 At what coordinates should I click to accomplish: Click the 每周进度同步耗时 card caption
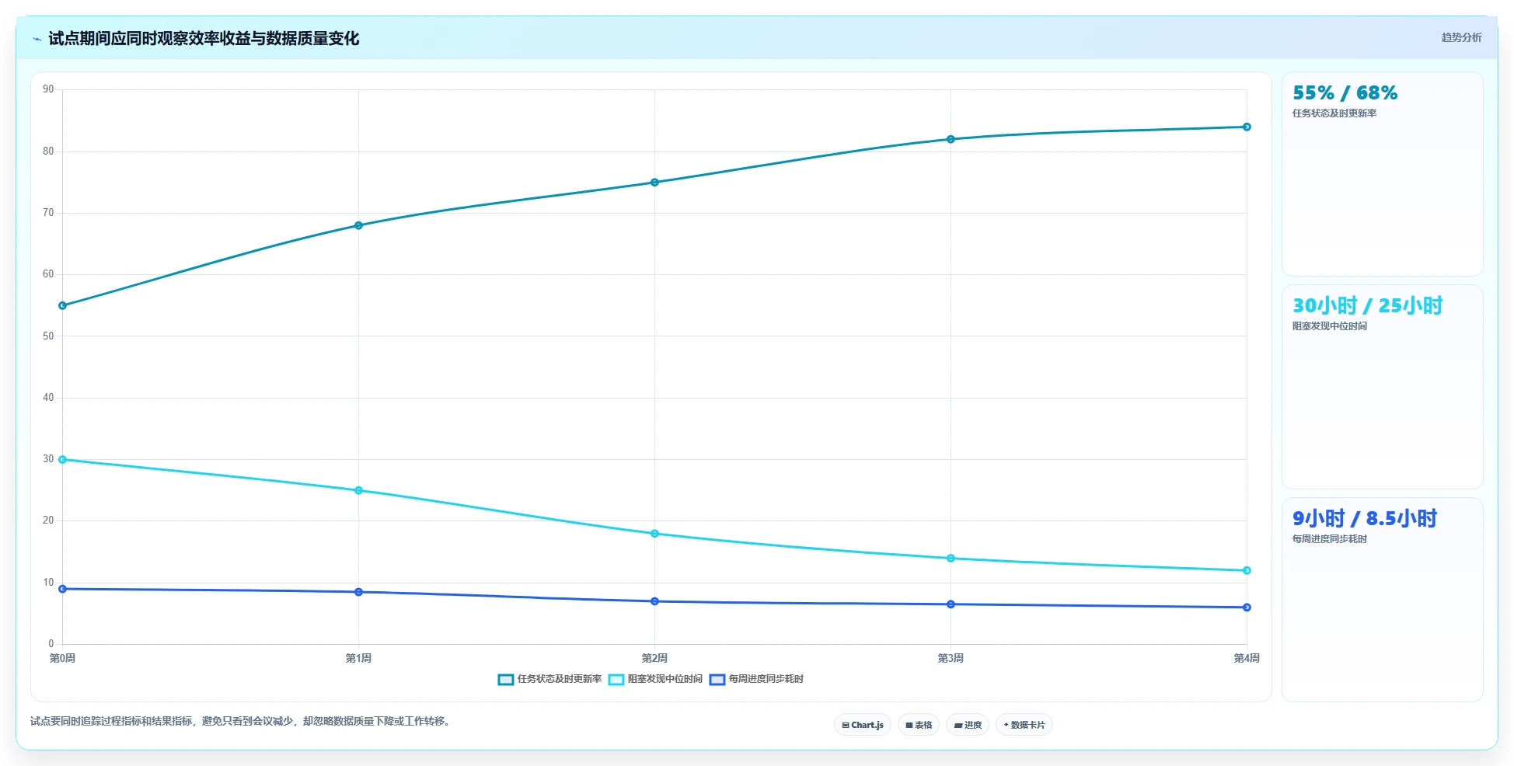(1330, 539)
